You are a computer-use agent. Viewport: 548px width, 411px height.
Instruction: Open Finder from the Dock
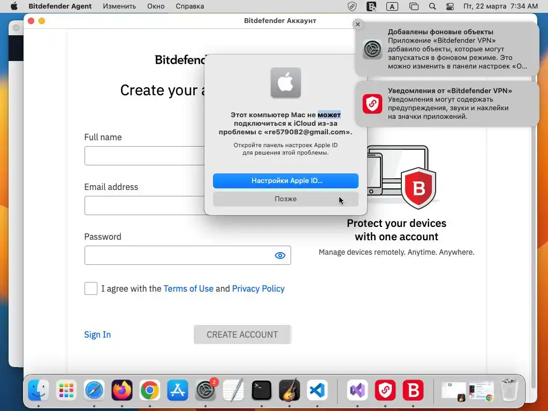(38, 390)
